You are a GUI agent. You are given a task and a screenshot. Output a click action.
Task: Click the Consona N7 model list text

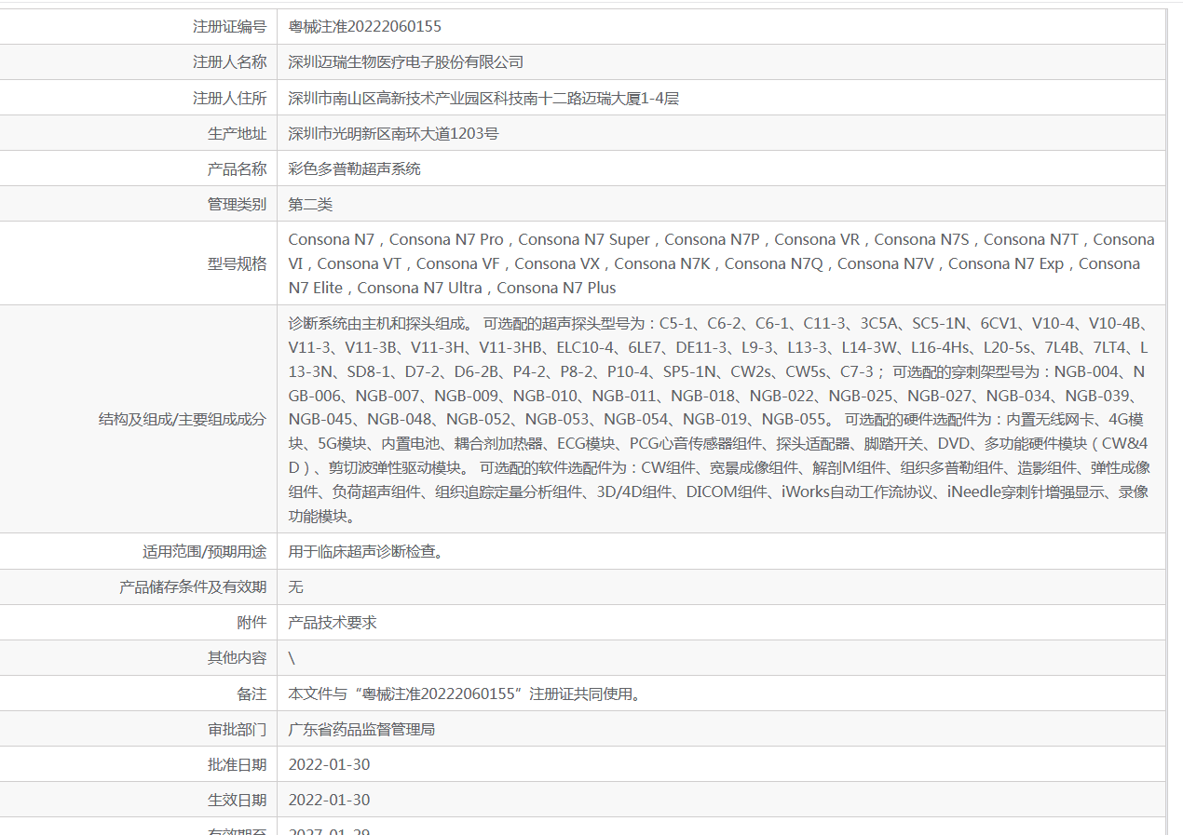(722, 263)
